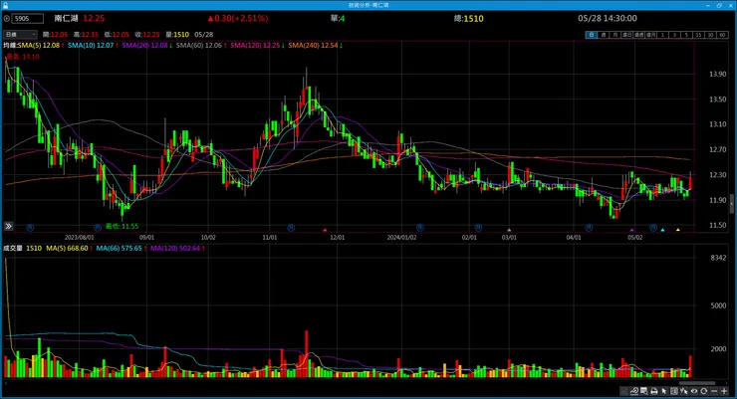
Task: Click the 05/28 14:30:00 timestamp
Action: pyautogui.click(x=608, y=18)
